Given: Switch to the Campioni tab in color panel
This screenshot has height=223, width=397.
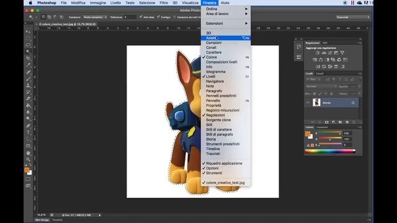Looking at the screenshot, I should point(323,127).
